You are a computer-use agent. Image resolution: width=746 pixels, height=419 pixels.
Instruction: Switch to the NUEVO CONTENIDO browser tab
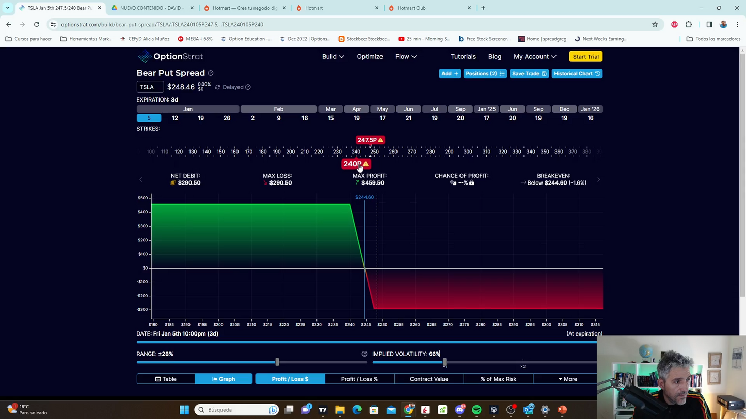152,8
